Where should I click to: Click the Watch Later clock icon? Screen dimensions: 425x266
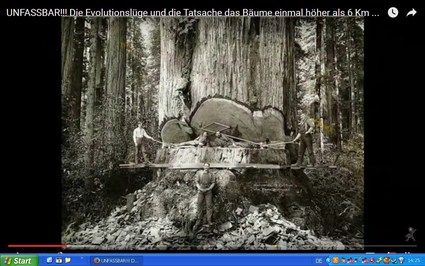393,13
